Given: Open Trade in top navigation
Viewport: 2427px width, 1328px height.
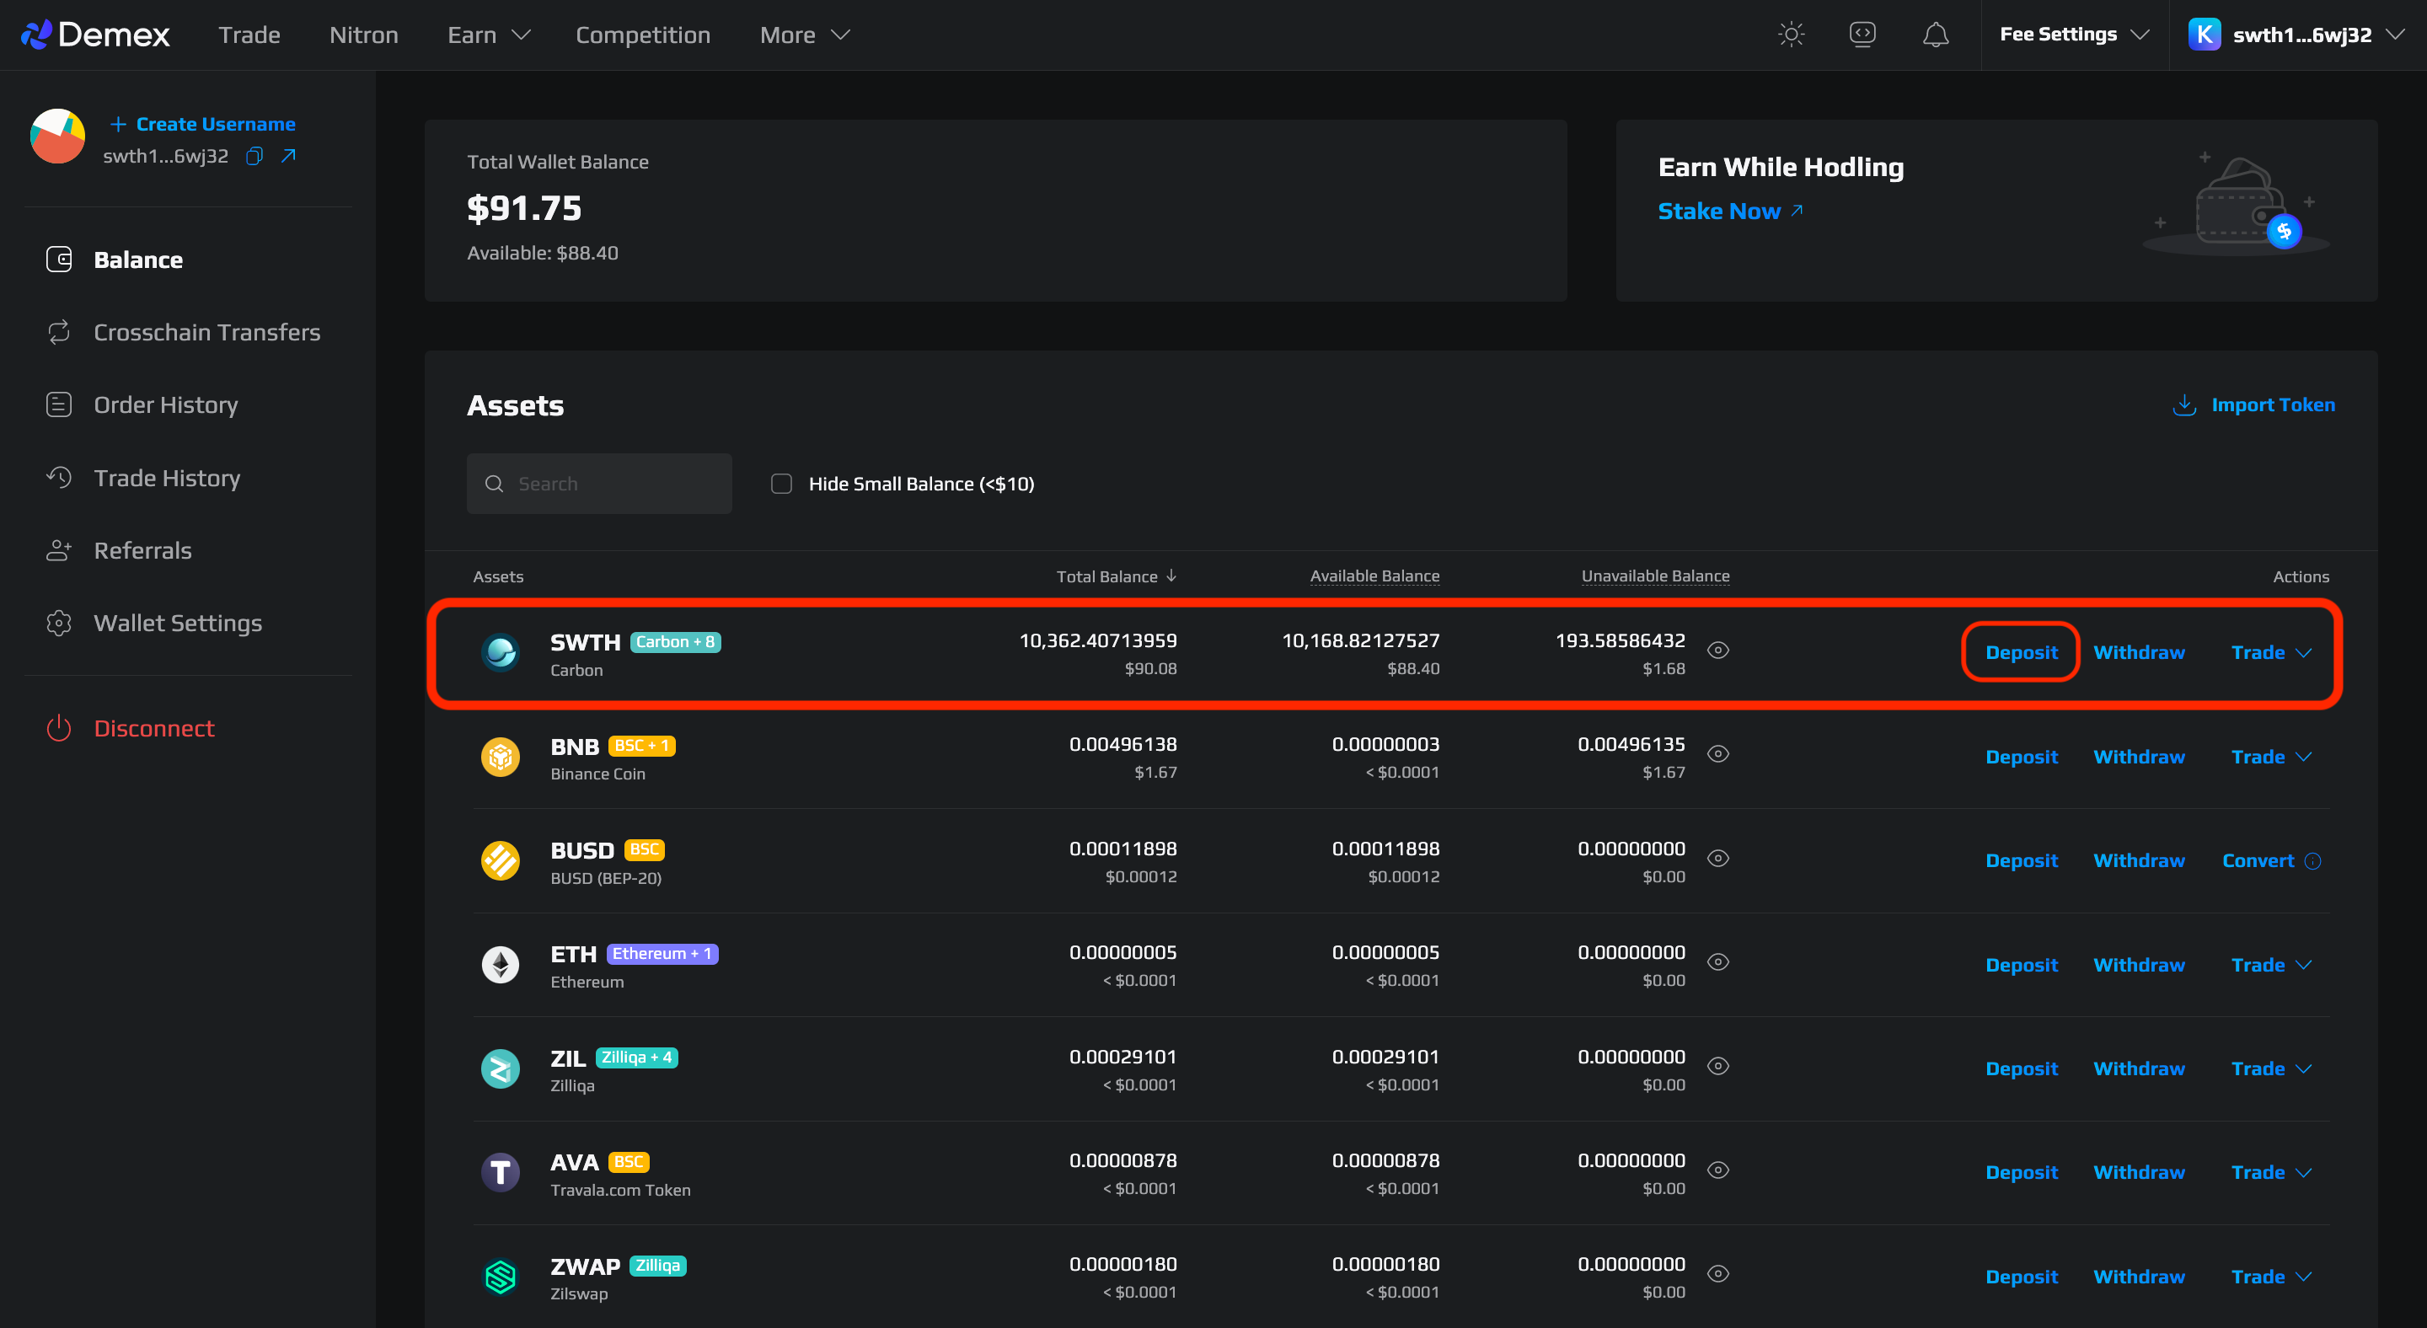Looking at the screenshot, I should pyautogui.click(x=249, y=35).
